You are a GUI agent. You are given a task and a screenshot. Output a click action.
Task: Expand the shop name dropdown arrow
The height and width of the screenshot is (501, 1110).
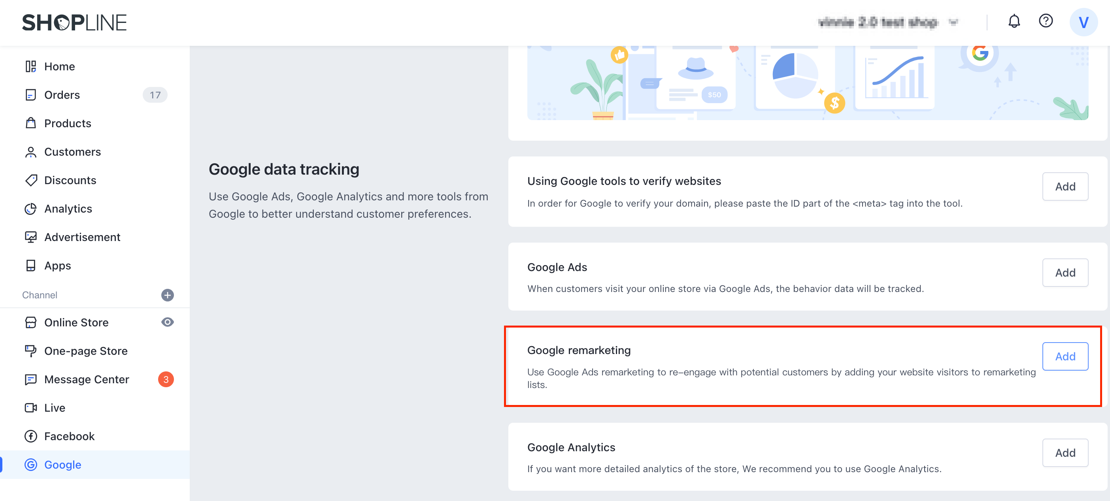click(x=953, y=22)
